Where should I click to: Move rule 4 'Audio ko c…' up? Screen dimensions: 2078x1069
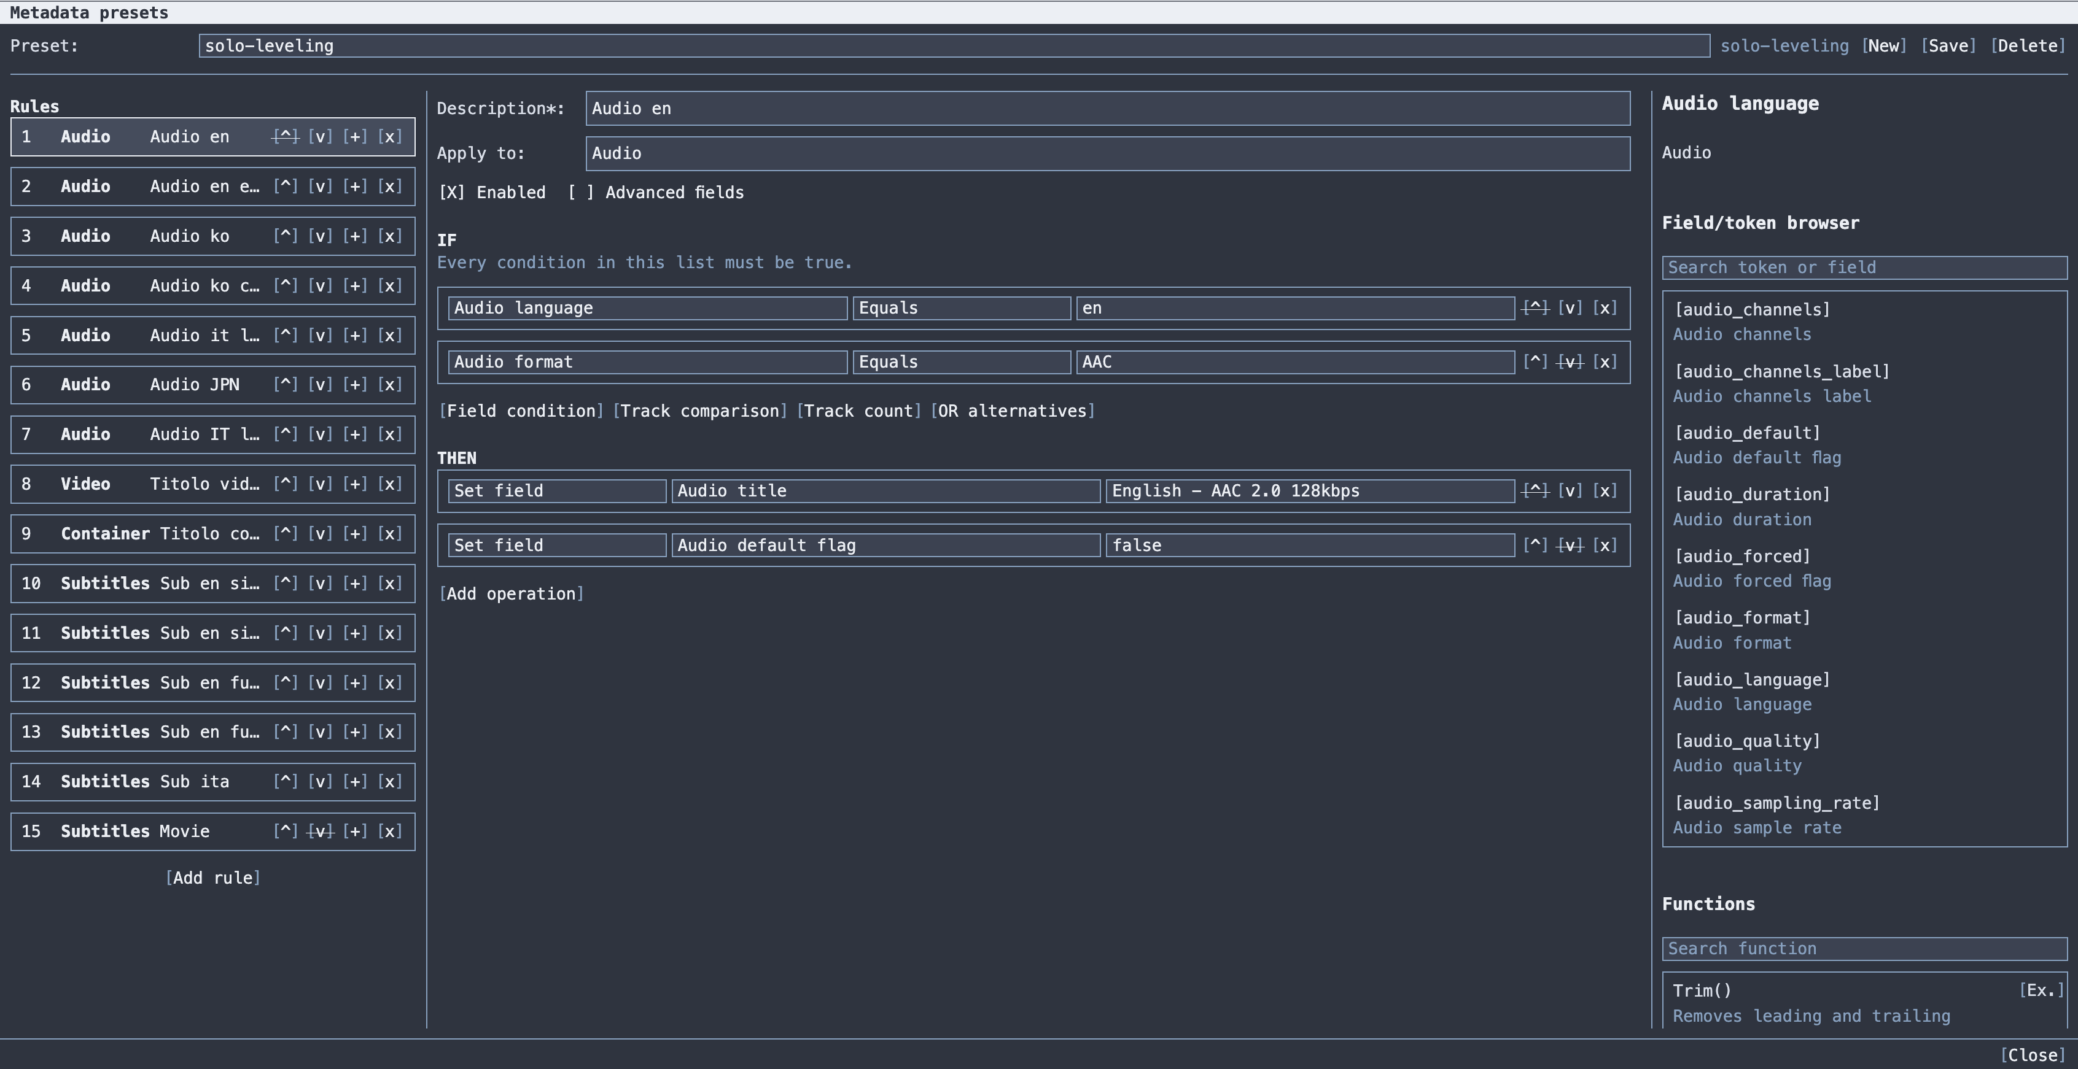click(286, 285)
